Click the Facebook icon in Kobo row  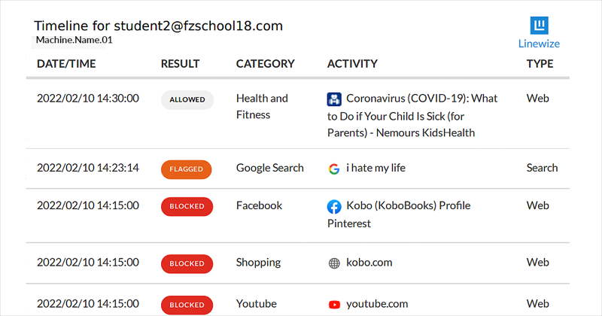(334, 207)
